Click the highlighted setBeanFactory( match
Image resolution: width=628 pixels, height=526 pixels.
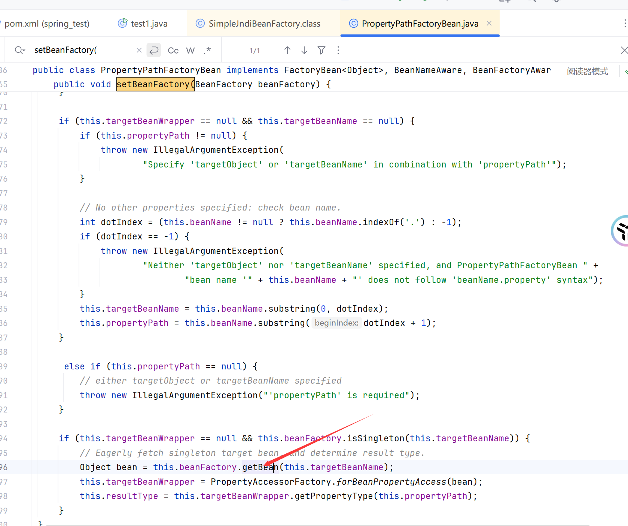click(155, 84)
